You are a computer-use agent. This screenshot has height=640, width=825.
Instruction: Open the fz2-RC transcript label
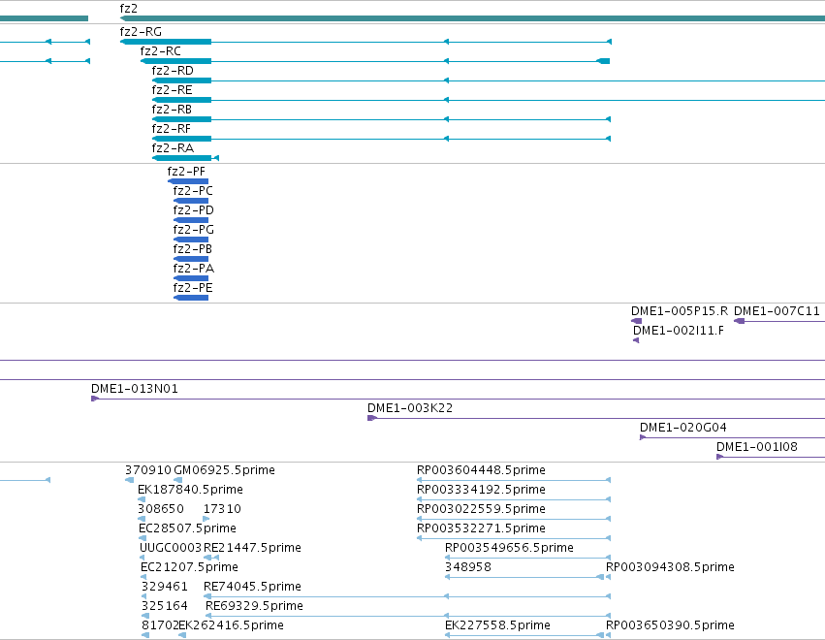pos(161,51)
